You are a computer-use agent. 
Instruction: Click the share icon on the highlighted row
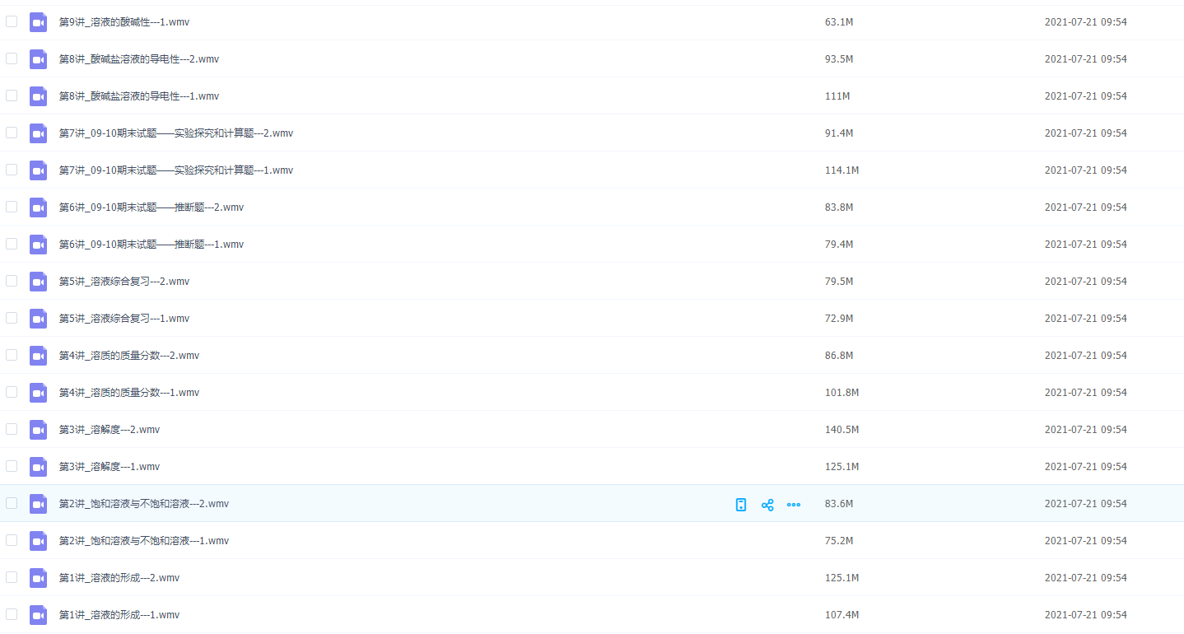click(x=767, y=505)
